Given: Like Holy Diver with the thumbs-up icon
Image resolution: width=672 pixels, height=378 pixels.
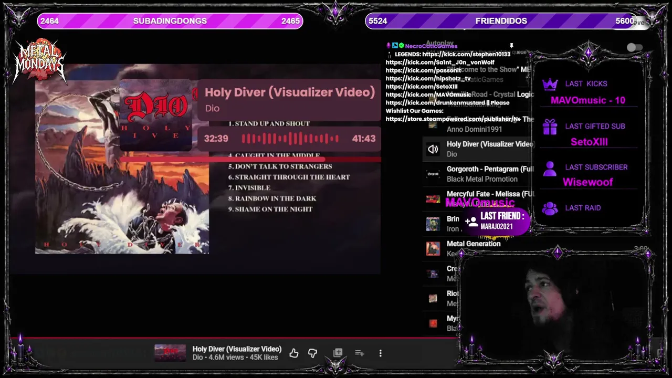Looking at the screenshot, I should (x=293, y=353).
